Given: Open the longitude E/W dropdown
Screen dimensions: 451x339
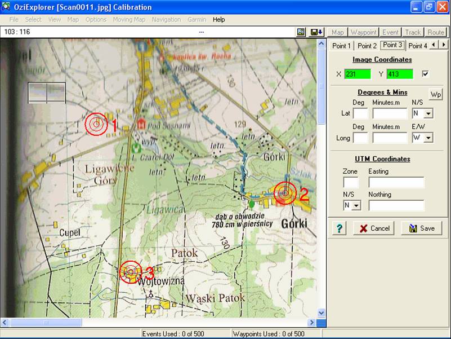Looking at the screenshot, I should (428, 138).
